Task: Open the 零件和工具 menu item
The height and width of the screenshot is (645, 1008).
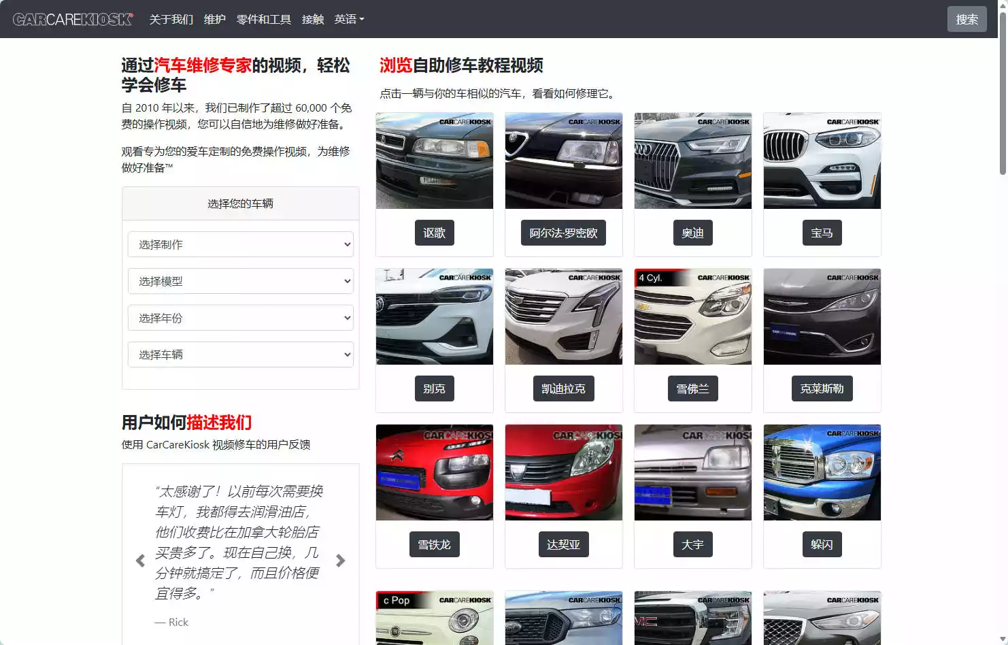Action: 263,19
